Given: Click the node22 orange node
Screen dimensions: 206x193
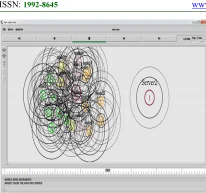Looking at the screenshot, I should coord(100,101).
